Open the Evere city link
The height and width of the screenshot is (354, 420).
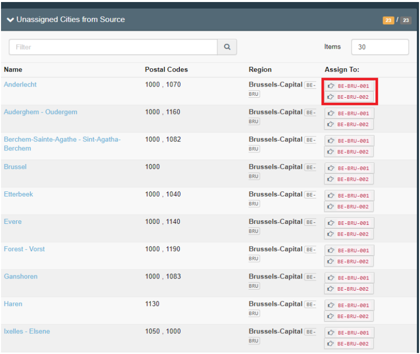coord(13,222)
